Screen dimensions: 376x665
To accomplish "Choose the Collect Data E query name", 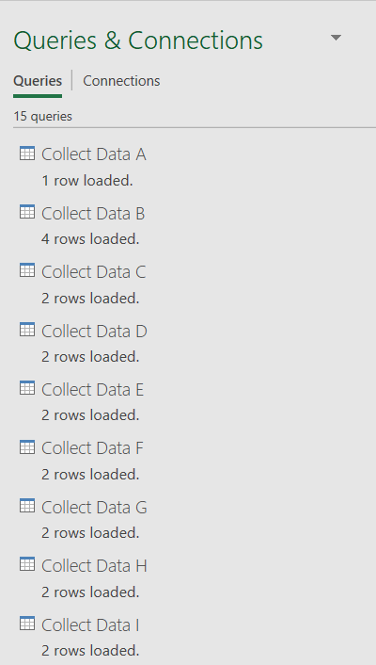I will [93, 390].
